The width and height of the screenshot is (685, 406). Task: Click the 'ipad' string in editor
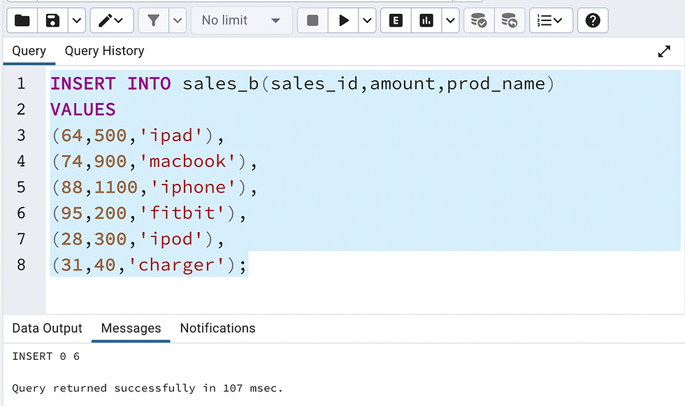tap(171, 136)
